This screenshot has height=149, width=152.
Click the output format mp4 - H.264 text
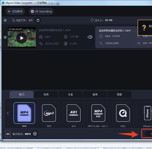pyautogui.click(x=112, y=36)
